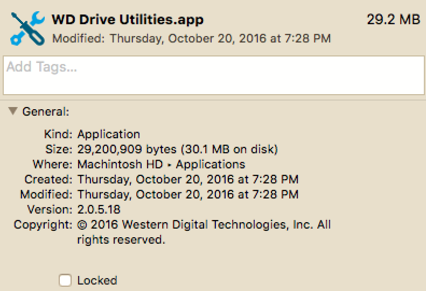Image resolution: width=426 pixels, height=291 pixels.
Task: Click the Western Digital copyright text
Action: tap(204, 232)
